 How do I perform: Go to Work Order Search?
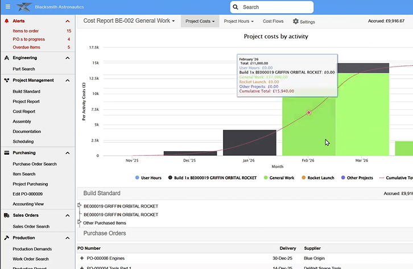click(31, 259)
